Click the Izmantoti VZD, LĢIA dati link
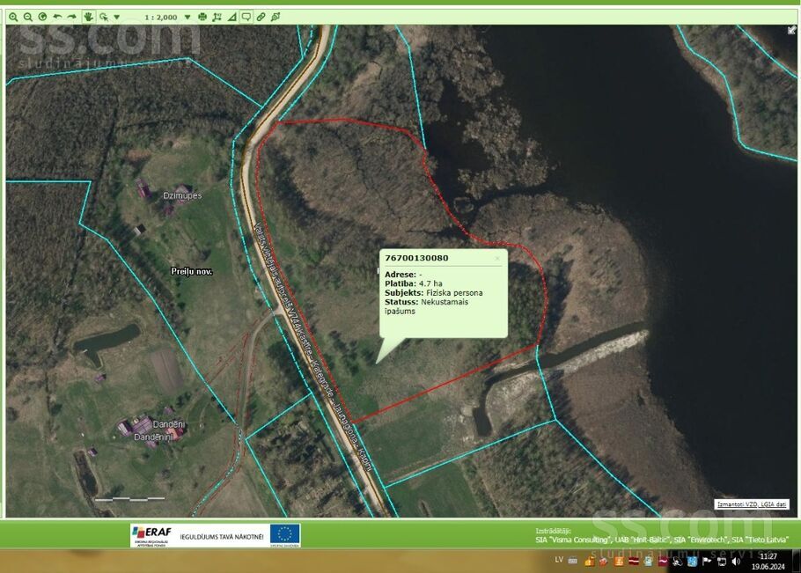The image size is (801, 573). click(751, 504)
